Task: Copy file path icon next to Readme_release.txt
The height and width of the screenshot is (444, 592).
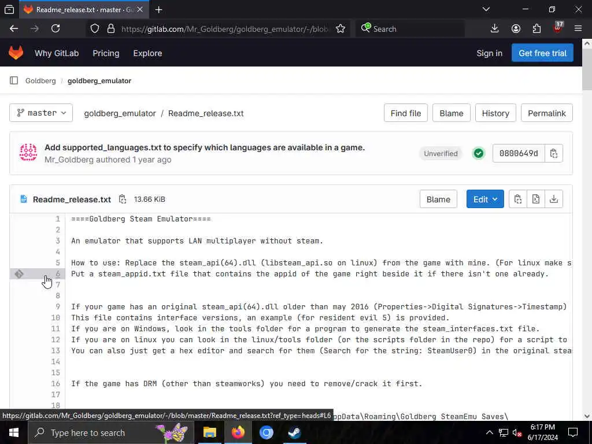Action: tap(123, 199)
